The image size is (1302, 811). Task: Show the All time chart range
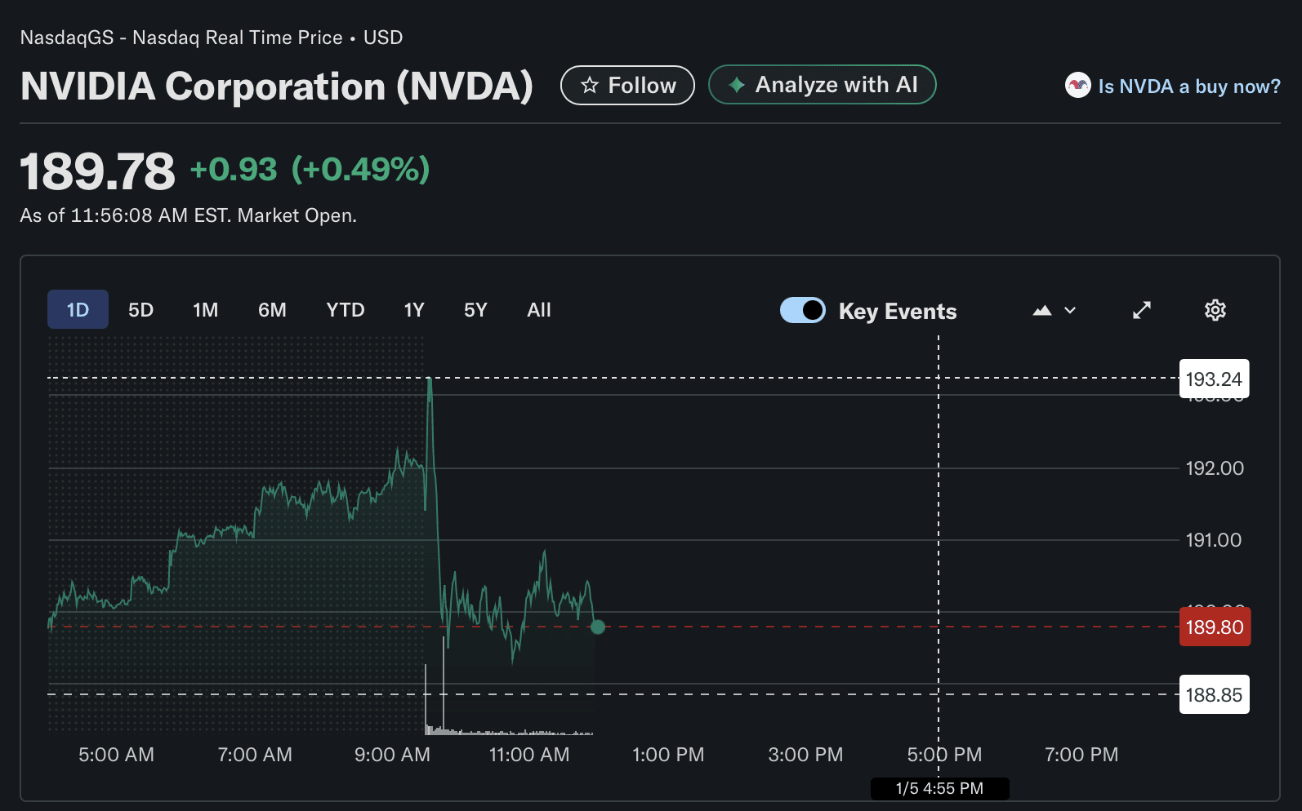(539, 310)
